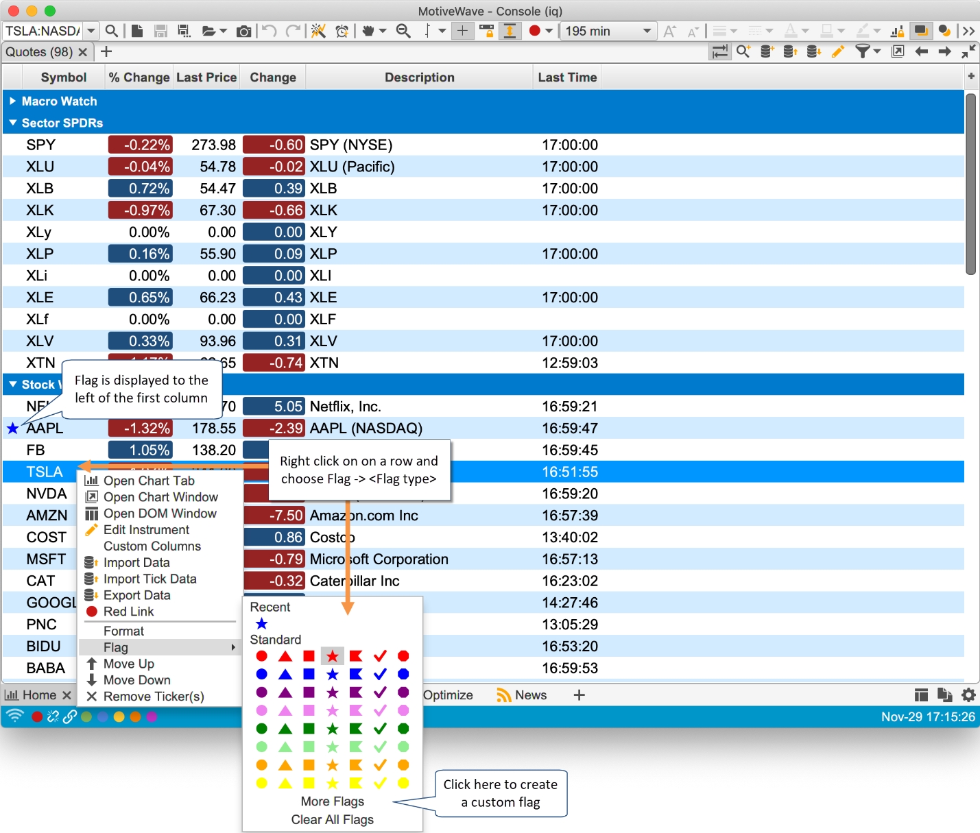
Task: Open the alarm clock alerts icon
Action: click(342, 31)
